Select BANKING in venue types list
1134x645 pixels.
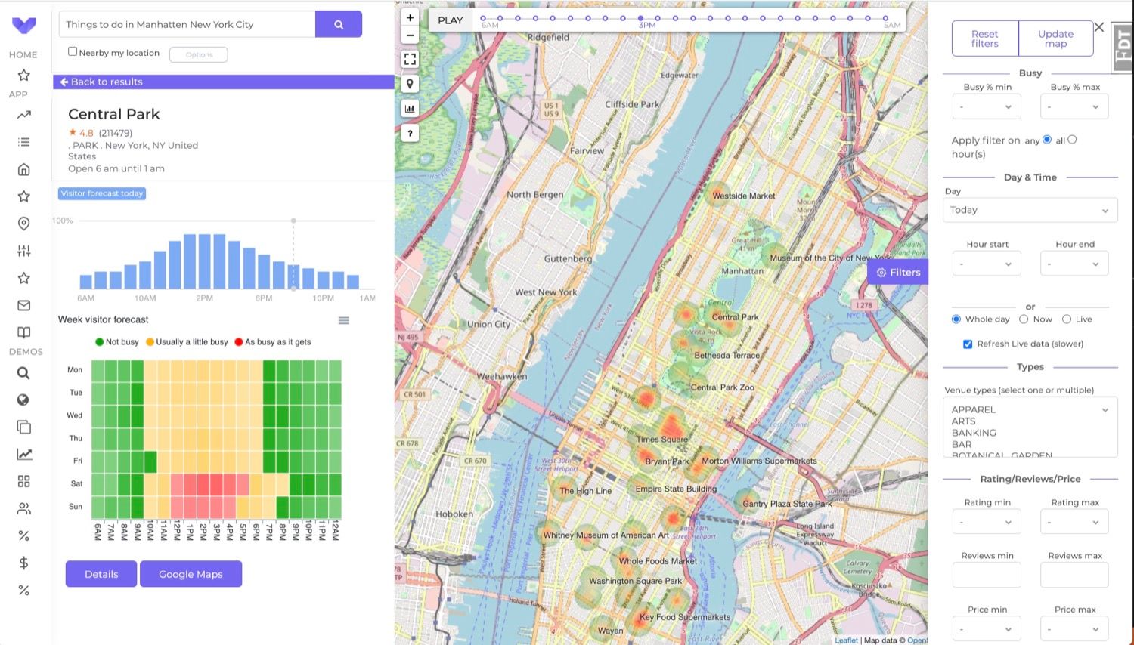(974, 433)
